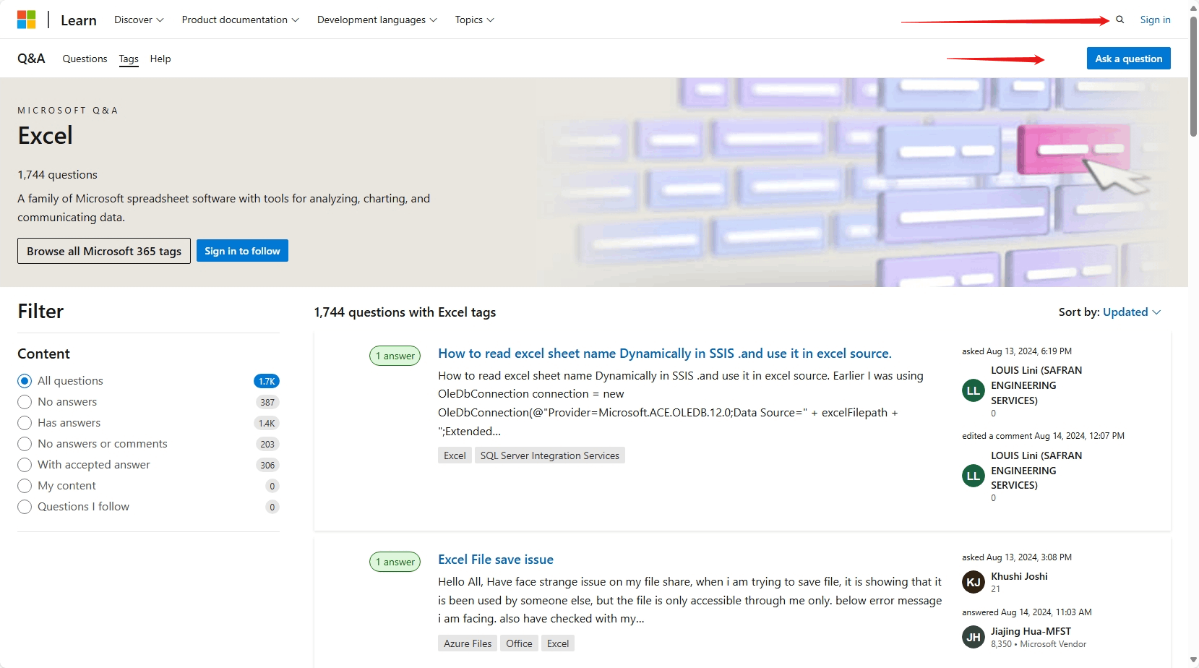Screen dimensions: 1199x668
Task: Expand the Discover menu
Action: coord(139,20)
